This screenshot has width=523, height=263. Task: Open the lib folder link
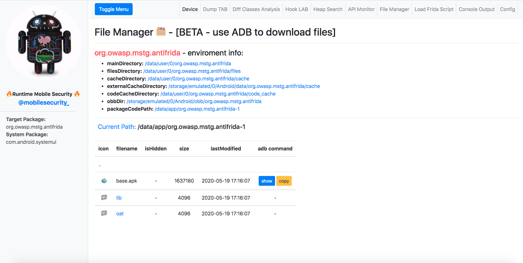[119, 198]
